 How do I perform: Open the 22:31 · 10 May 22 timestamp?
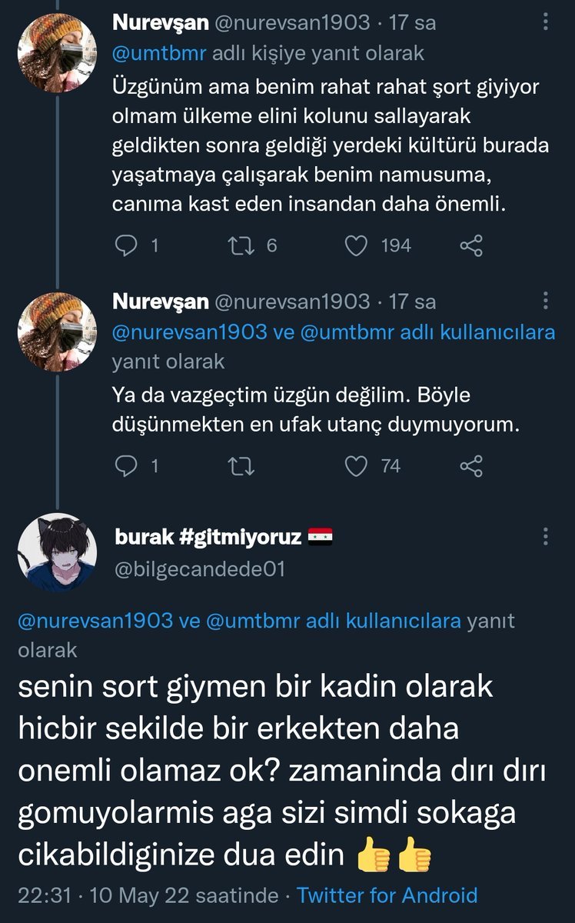point(149,895)
